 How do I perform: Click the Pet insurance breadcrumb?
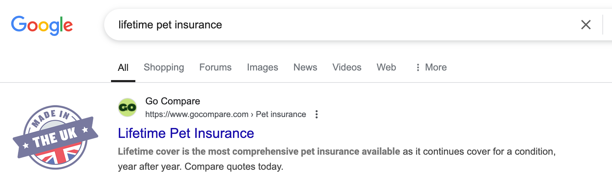tap(281, 114)
